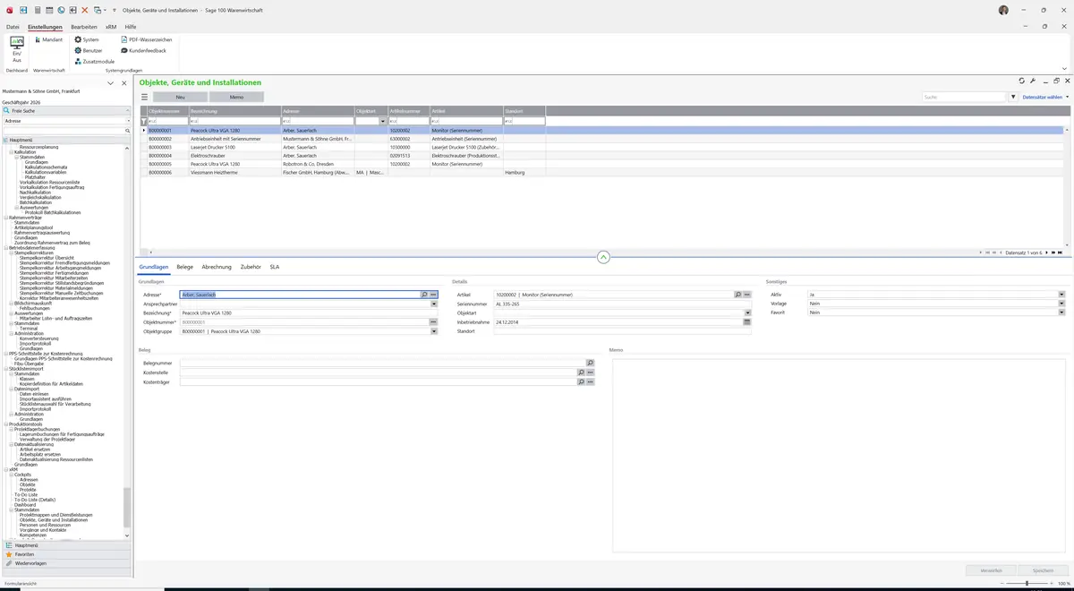The image size is (1074, 591).
Task: Click into the Suche field above the grid
Action: coord(965,97)
